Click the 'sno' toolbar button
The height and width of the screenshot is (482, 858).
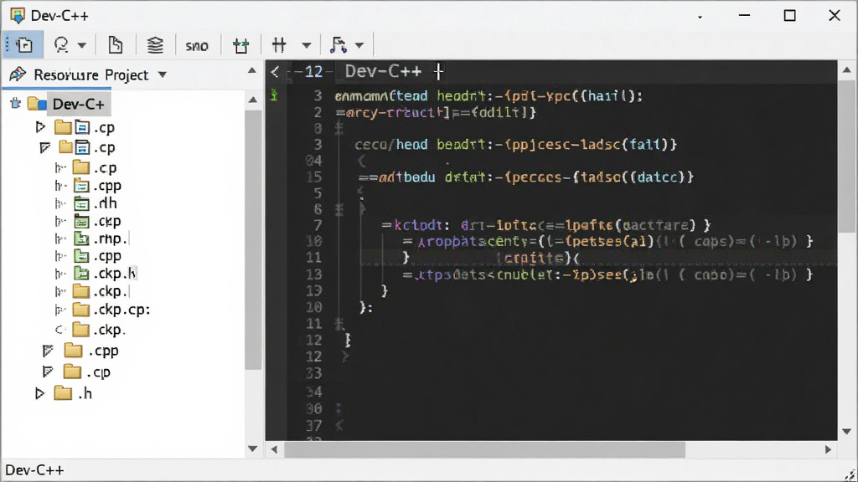(x=196, y=46)
